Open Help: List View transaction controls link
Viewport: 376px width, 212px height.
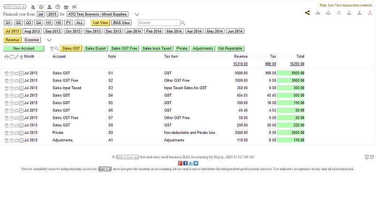click(346, 5)
